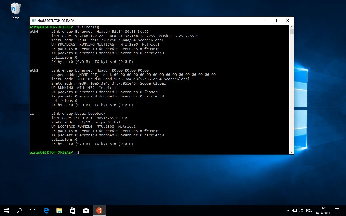
Task: Click the lo interface name
Action: (x=32, y=113)
